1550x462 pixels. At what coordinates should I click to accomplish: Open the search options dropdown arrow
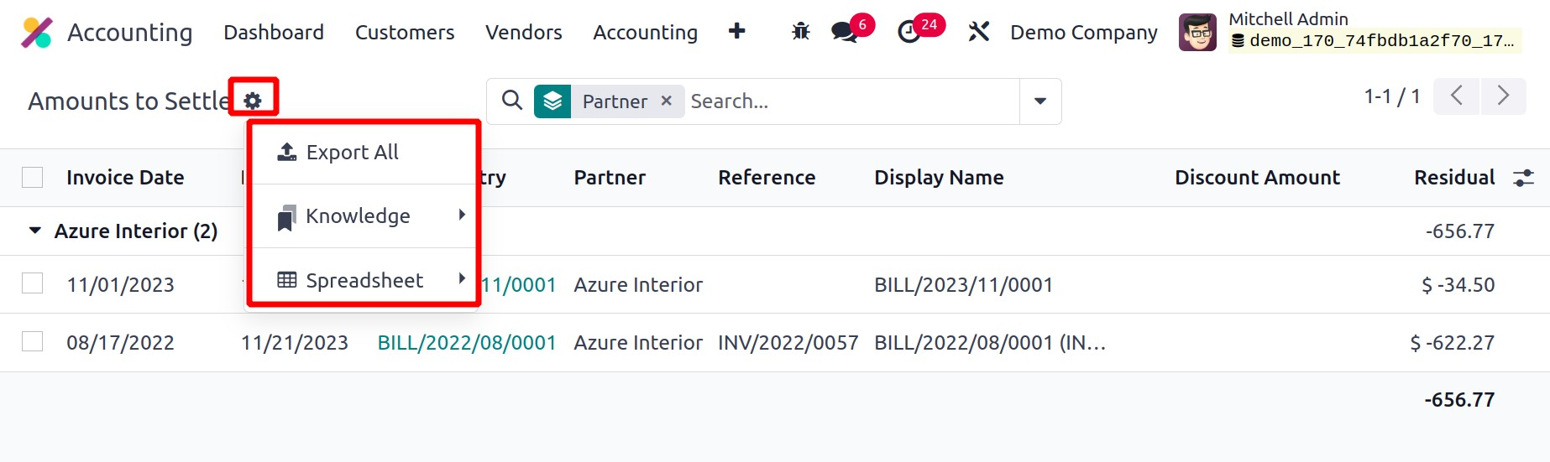coord(1040,101)
